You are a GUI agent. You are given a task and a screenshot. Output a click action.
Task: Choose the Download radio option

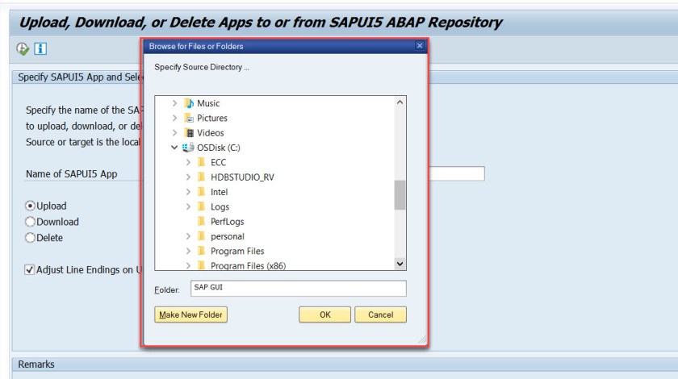(31, 222)
